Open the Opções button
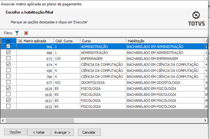Viewport: 210px width, 139px height. 15,132
